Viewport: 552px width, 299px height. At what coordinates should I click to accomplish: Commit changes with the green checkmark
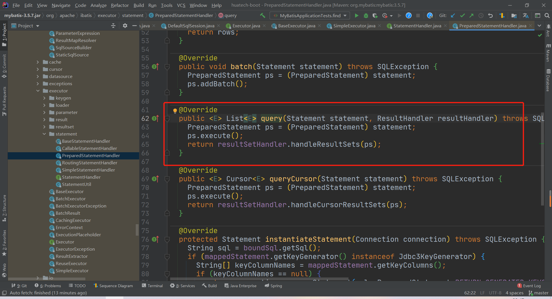coord(462,16)
